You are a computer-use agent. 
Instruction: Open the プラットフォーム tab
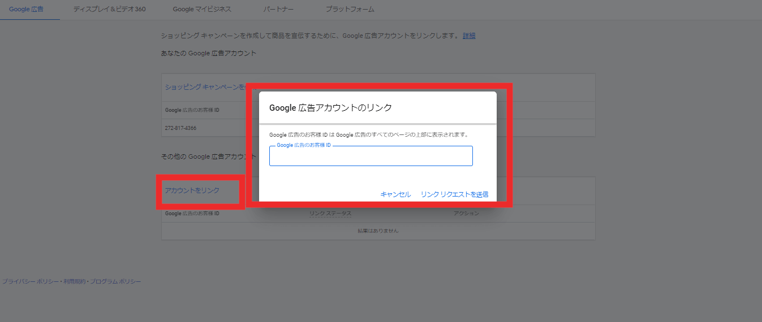[x=350, y=10]
